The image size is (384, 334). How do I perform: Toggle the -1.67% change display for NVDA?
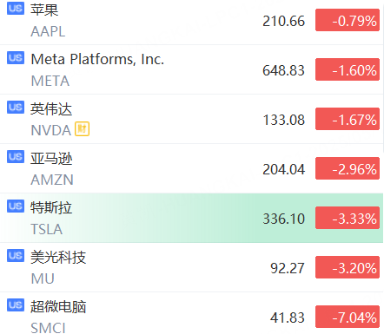click(x=348, y=119)
